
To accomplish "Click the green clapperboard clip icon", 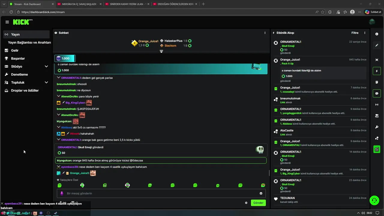I will pos(377,149).
